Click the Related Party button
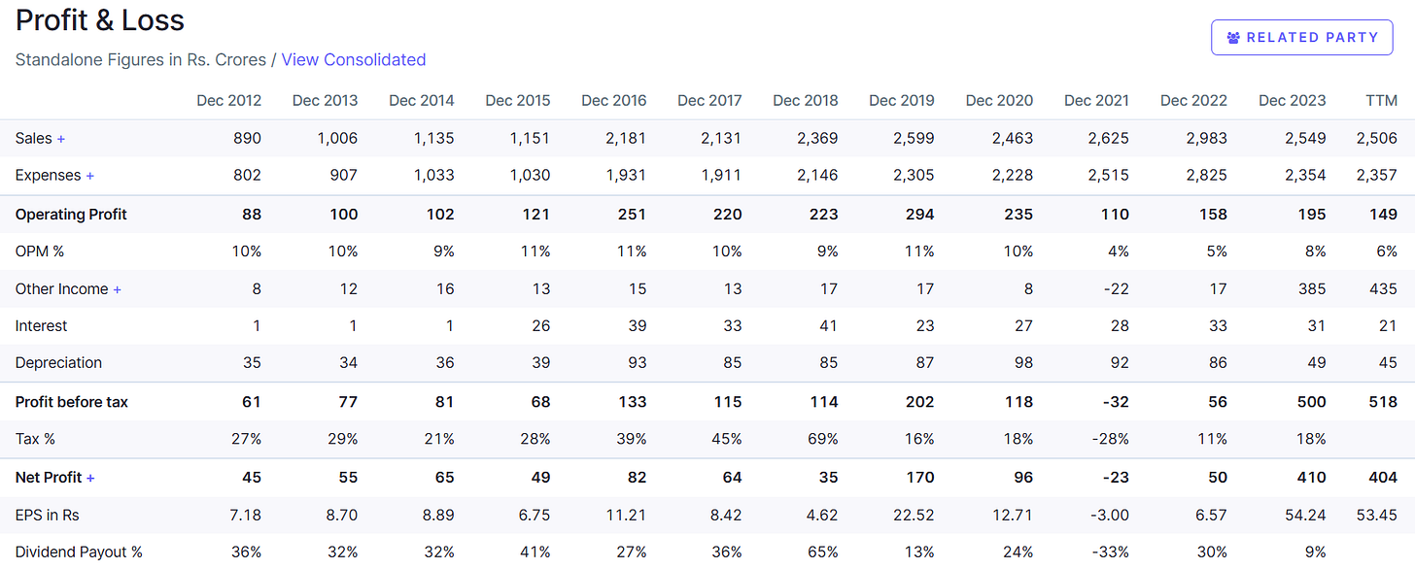 point(1301,37)
